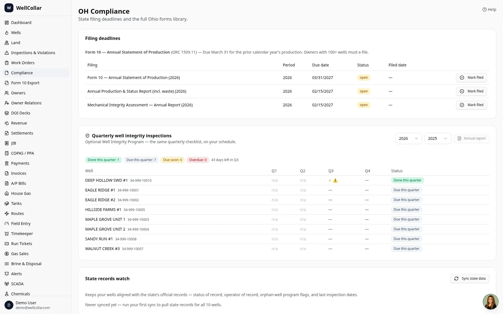Open Owner Relations page
The height and width of the screenshot is (314, 503).
36,103
